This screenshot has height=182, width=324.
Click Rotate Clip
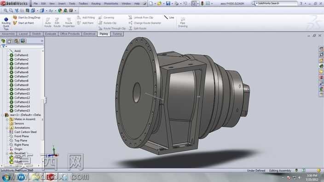tap(107, 23)
